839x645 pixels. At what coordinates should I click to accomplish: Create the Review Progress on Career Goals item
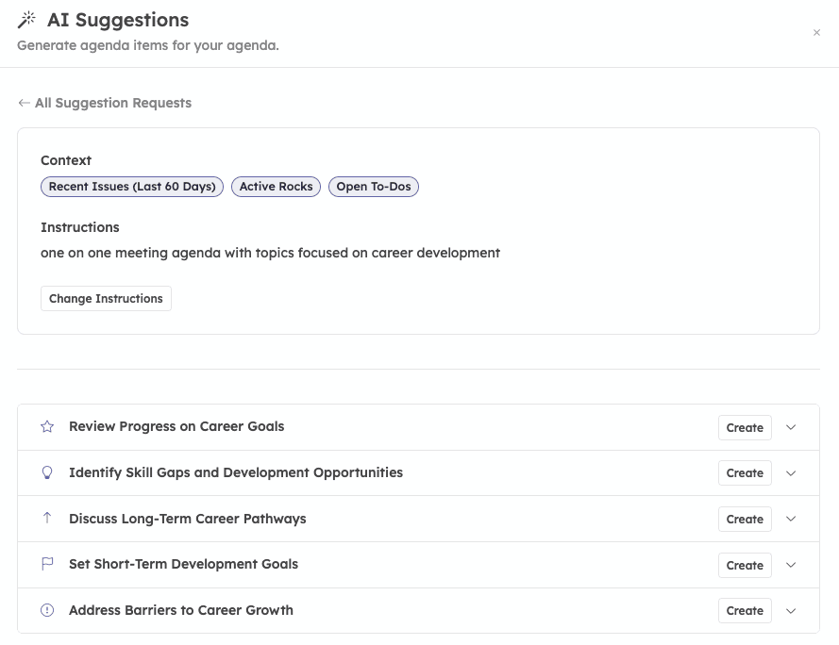[x=745, y=428]
